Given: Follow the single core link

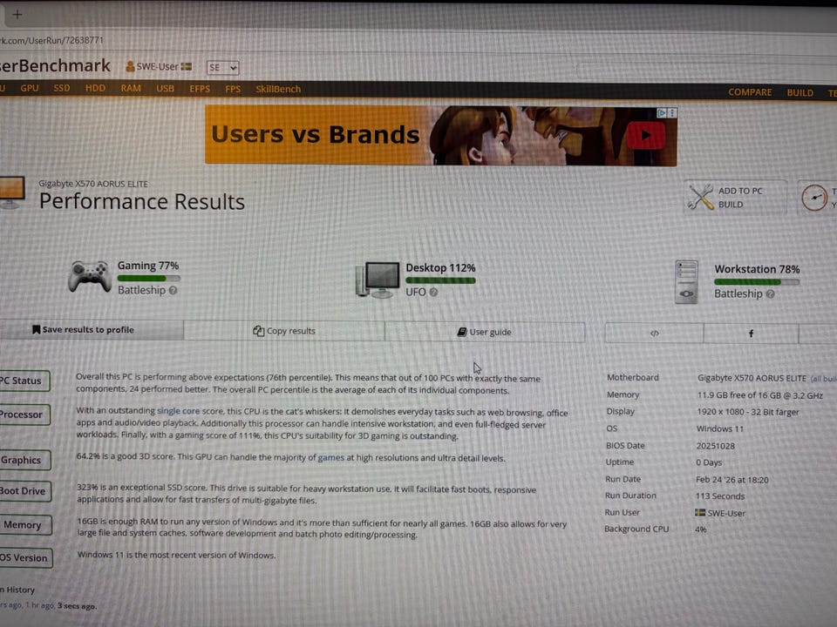Looking at the screenshot, I should point(178,411).
